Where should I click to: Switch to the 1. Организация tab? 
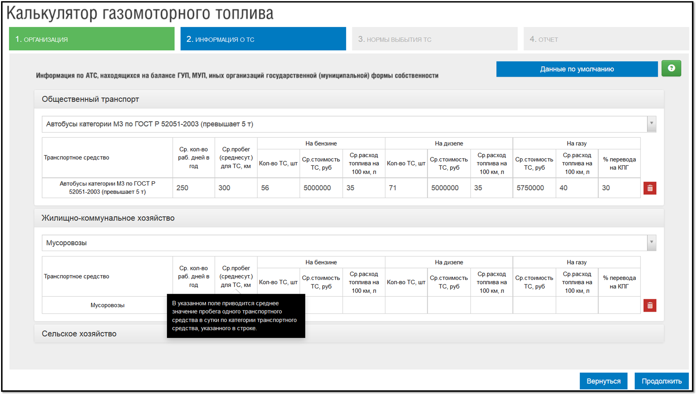[92, 39]
